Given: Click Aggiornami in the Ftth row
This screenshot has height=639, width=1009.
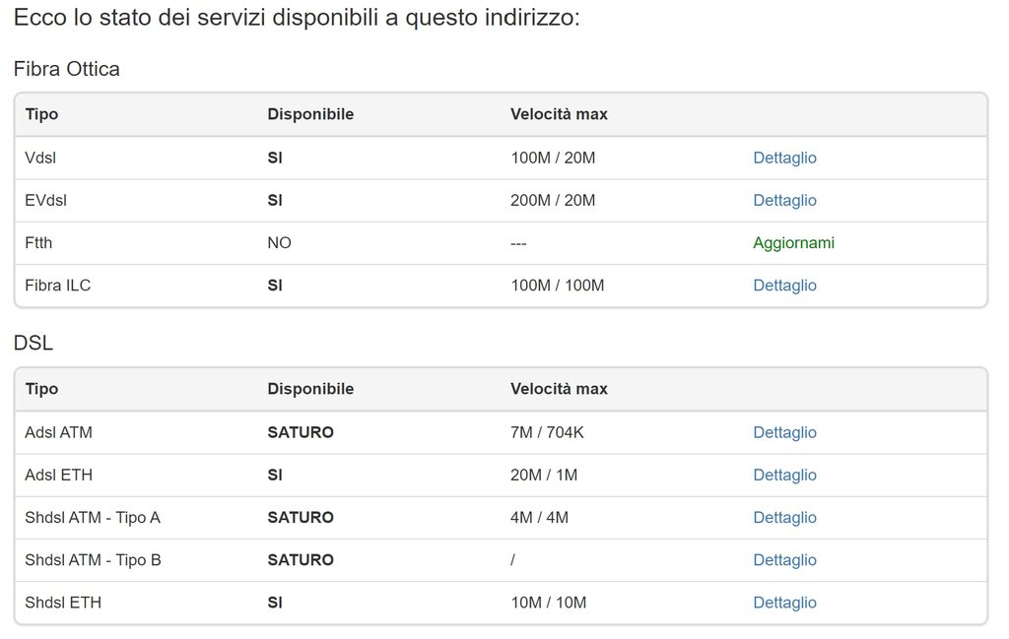Looking at the screenshot, I should coord(793,242).
